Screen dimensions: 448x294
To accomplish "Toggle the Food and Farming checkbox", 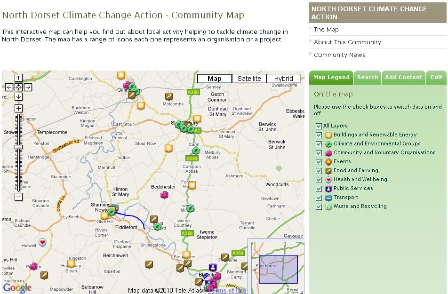I will point(319,171).
